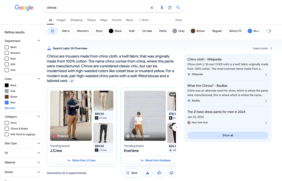Give thumbs down to AI Overview

[x=171, y=173]
